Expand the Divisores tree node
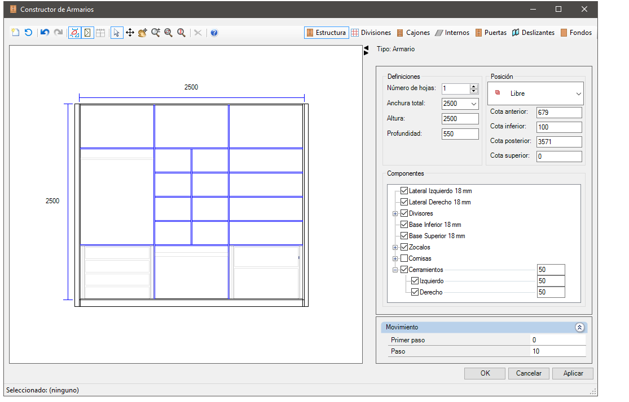 click(395, 214)
